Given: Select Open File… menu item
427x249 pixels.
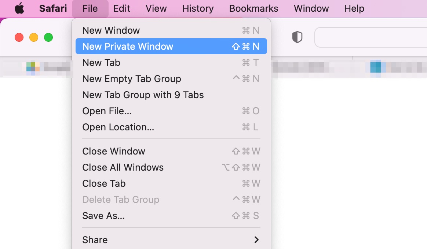Looking at the screenshot, I should 171,111.
